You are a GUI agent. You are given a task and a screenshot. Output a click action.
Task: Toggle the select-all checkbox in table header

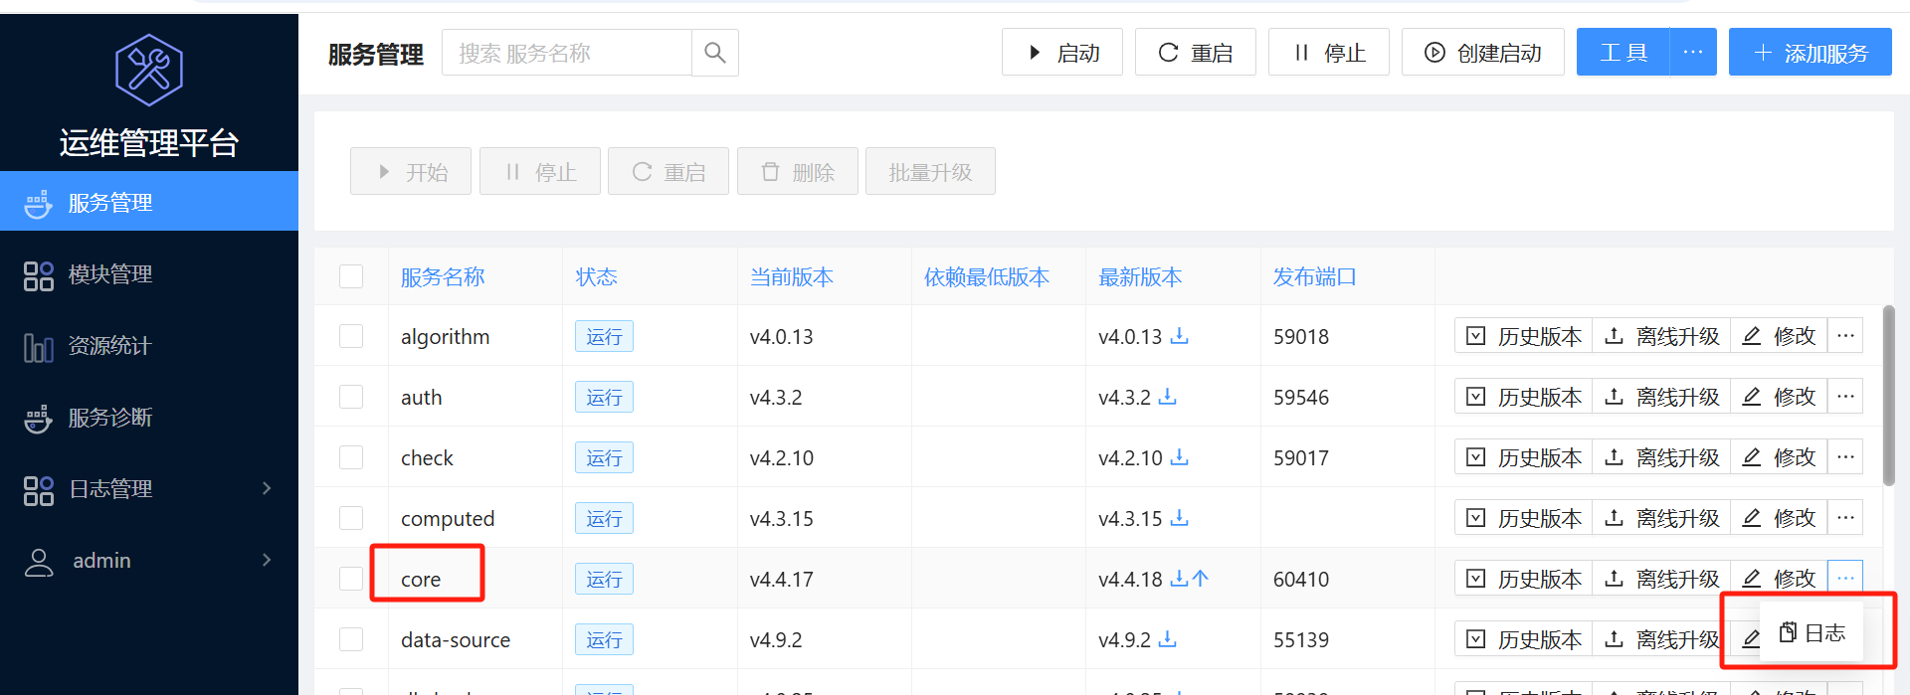[x=351, y=276]
